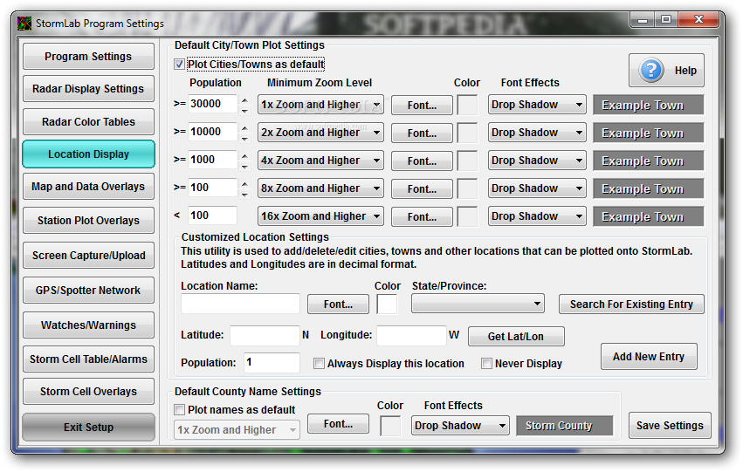Check the Never Display checkbox
Screen dimensions: 743x472
point(486,364)
